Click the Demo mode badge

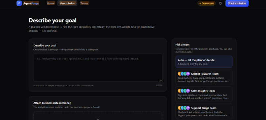click(x=207, y=3)
